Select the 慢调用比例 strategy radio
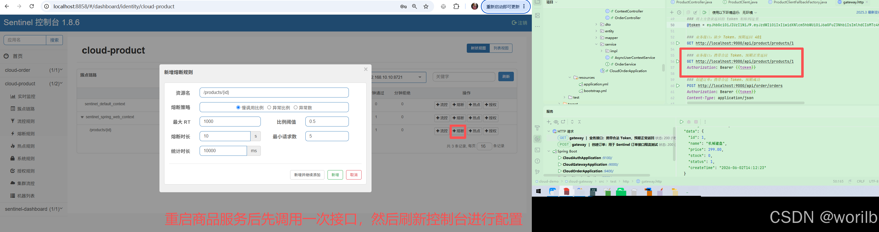The width and height of the screenshot is (879, 232). tap(238, 107)
